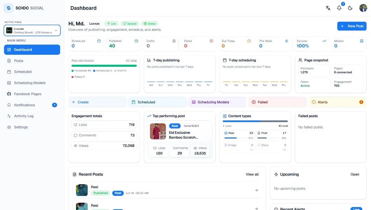
Task: Click the Story content type card
Action: coord(272,147)
